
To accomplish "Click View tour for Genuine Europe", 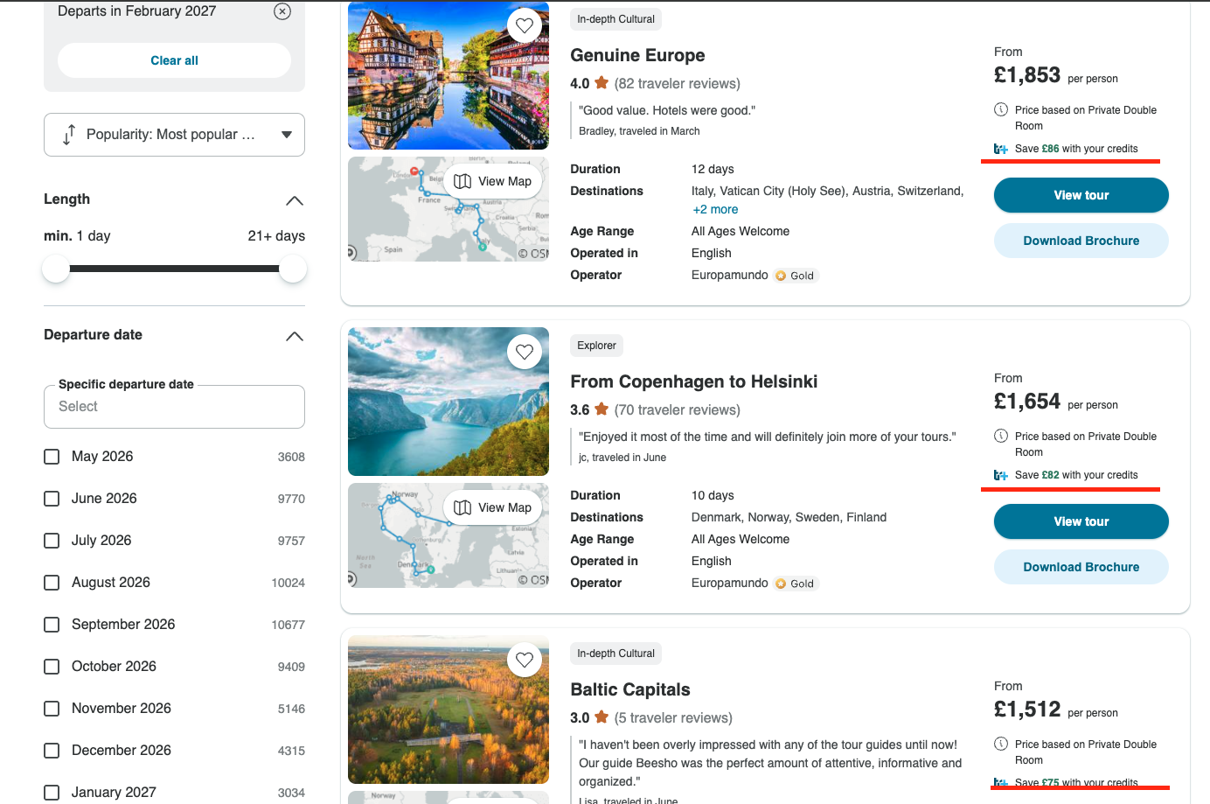I will pos(1081,195).
